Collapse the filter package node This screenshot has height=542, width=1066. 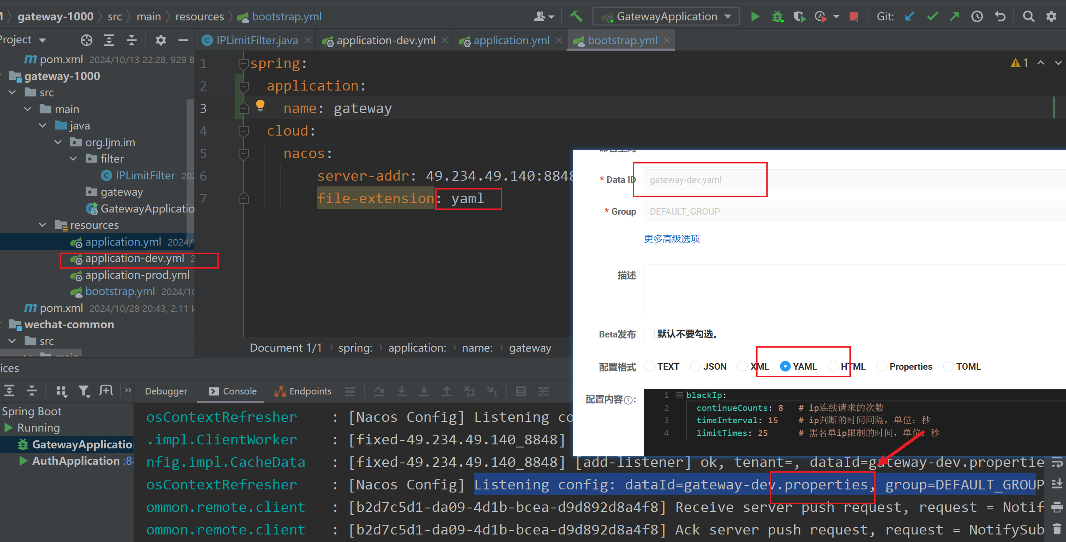(x=73, y=159)
